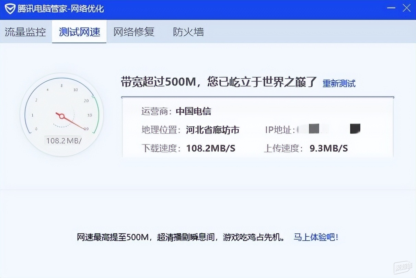This screenshot has width=416, height=278.
Task: Click the 带宽超过500M headline text
Action: coord(218,82)
